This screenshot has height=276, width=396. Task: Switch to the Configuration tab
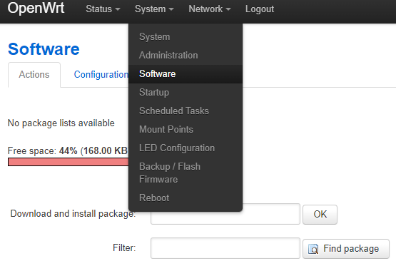(101, 75)
